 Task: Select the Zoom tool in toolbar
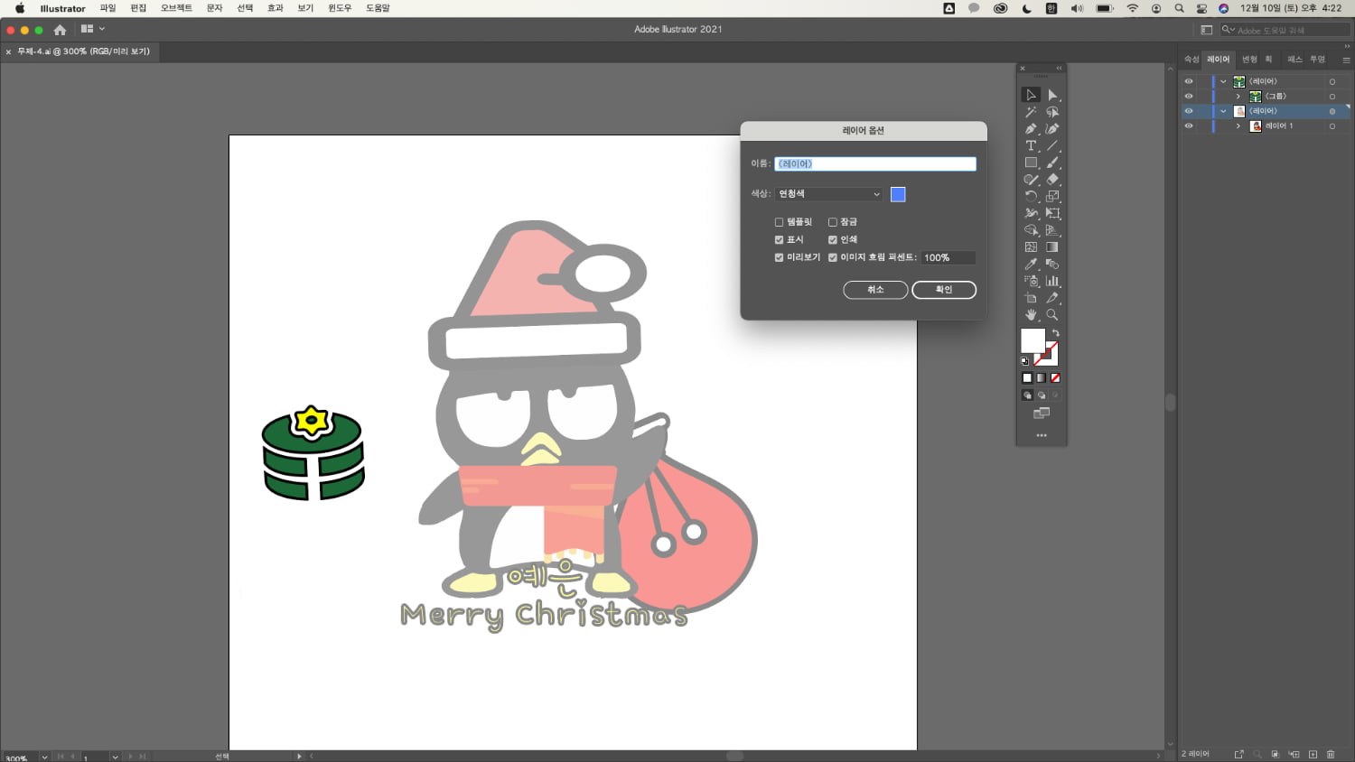pyautogui.click(x=1052, y=315)
